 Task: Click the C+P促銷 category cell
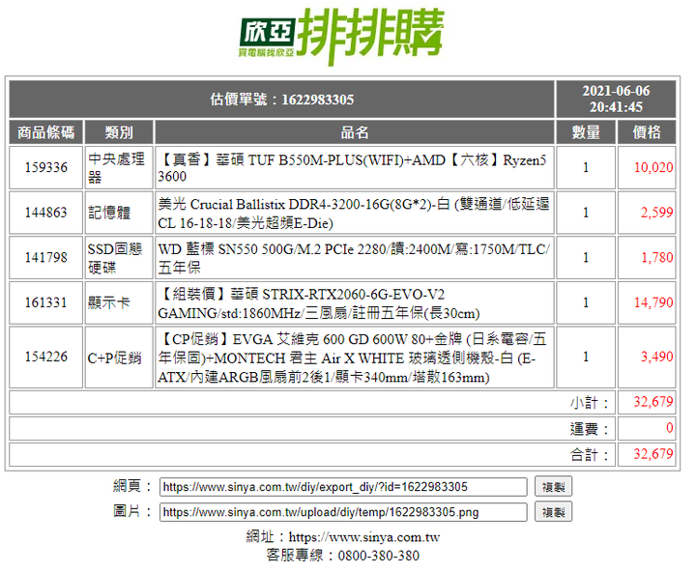119,358
